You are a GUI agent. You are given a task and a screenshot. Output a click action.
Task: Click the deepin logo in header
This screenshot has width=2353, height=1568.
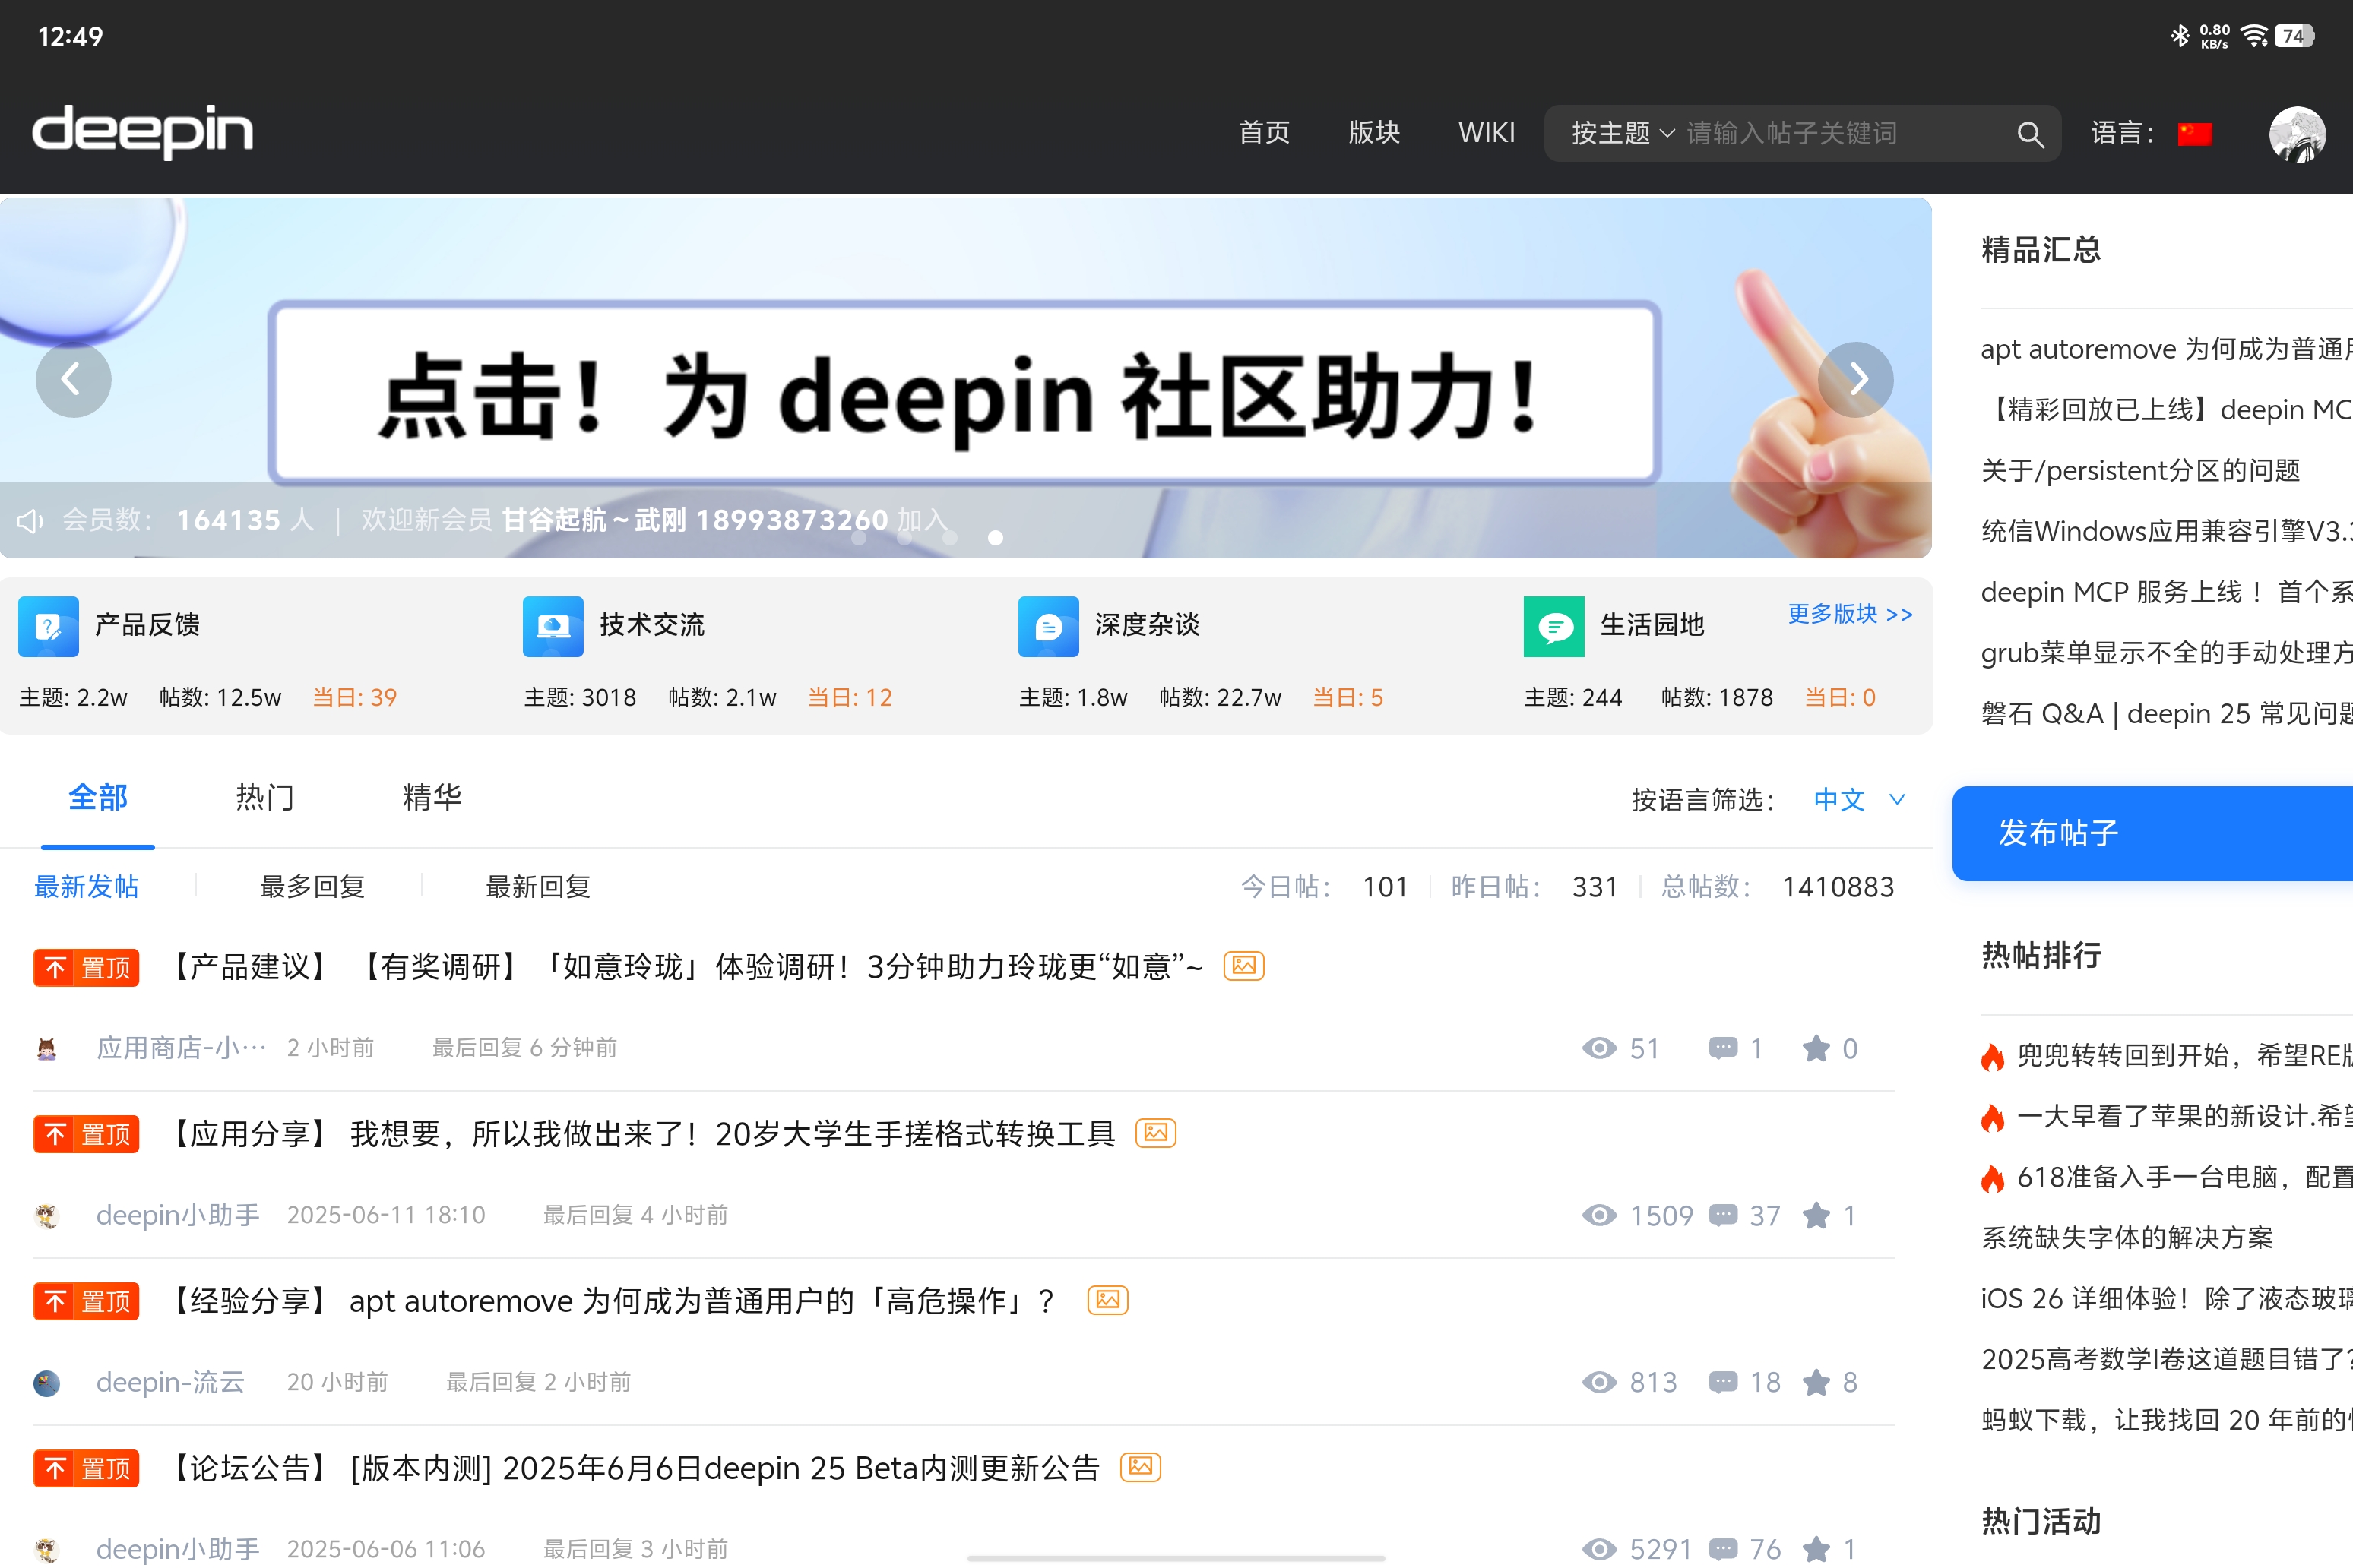point(142,131)
